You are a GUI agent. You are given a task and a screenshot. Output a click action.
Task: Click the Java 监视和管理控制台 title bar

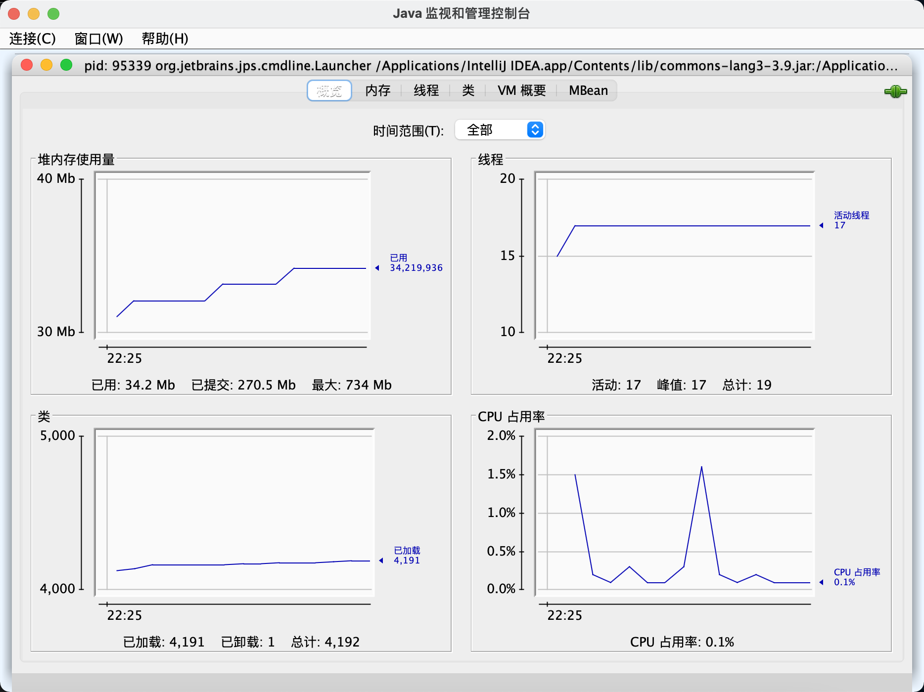[x=462, y=13]
